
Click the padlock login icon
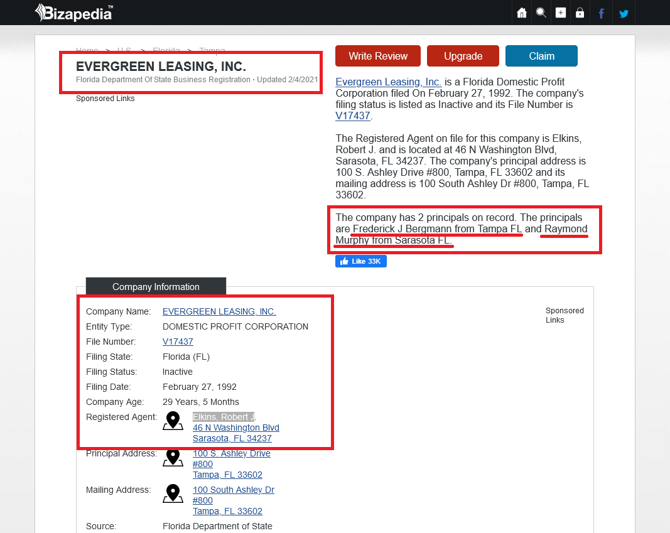coord(580,13)
